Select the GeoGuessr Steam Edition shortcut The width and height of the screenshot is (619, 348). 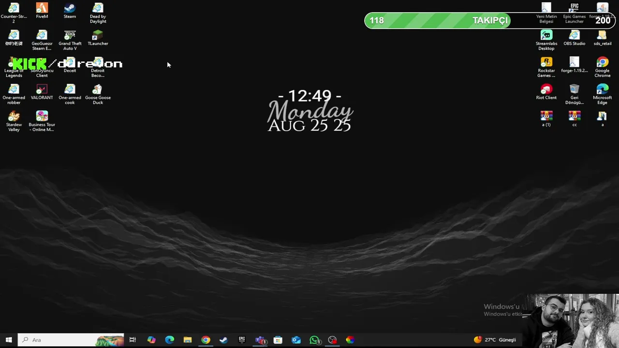42,40
